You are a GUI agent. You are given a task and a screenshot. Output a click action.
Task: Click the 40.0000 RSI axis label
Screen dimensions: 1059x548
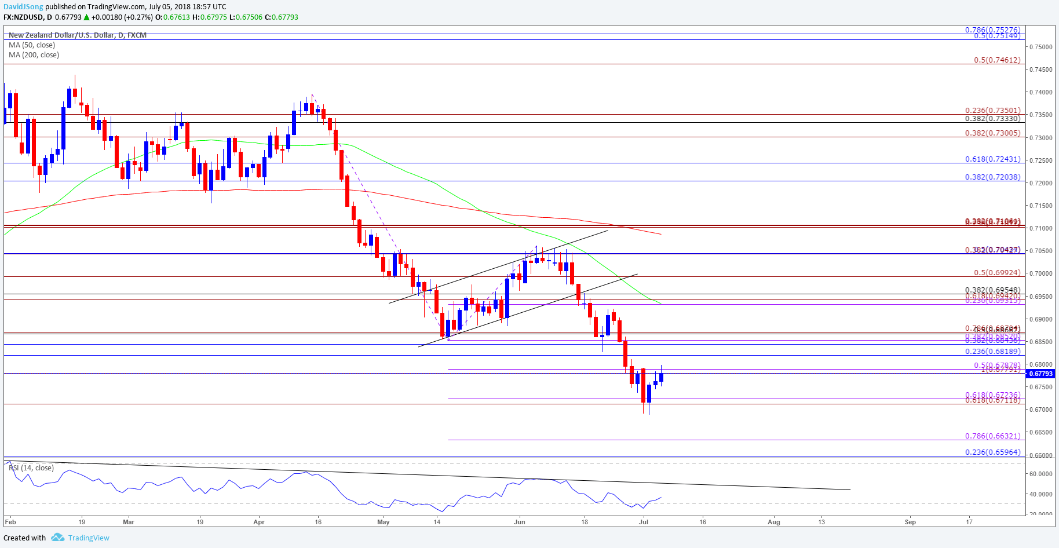click(x=1040, y=494)
